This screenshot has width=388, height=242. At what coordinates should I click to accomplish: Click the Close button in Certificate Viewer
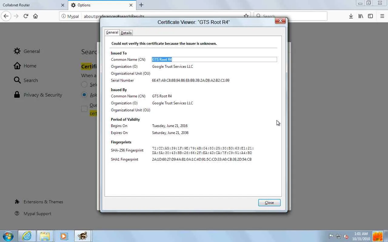click(x=269, y=203)
